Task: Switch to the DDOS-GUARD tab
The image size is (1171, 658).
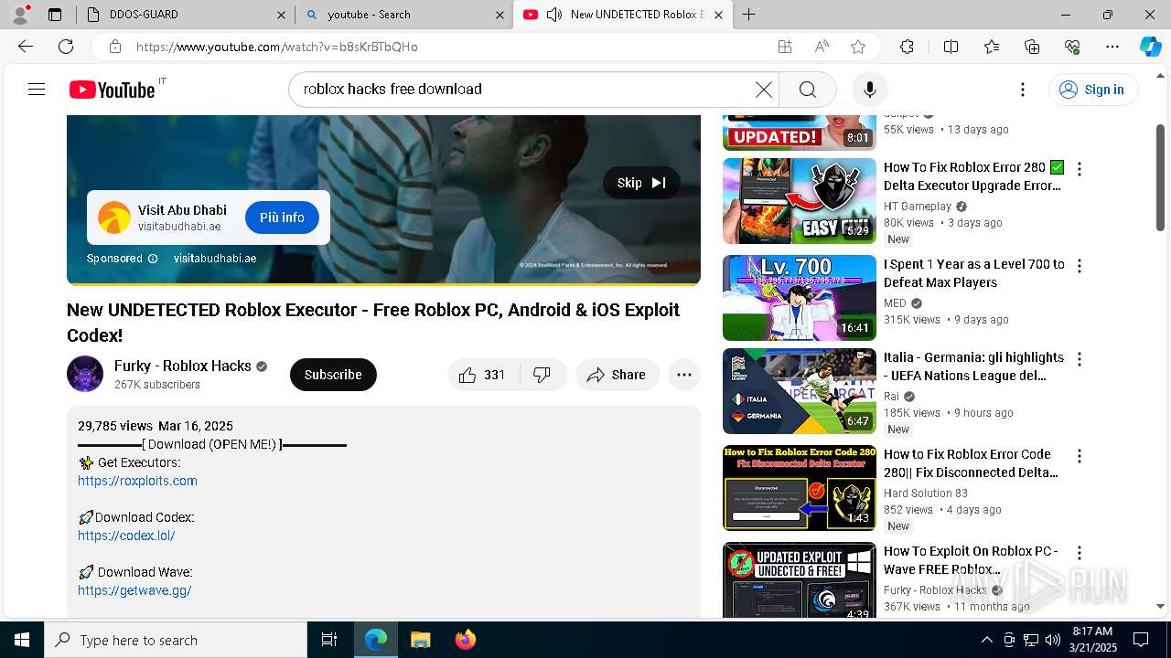Action: [183, 15]
